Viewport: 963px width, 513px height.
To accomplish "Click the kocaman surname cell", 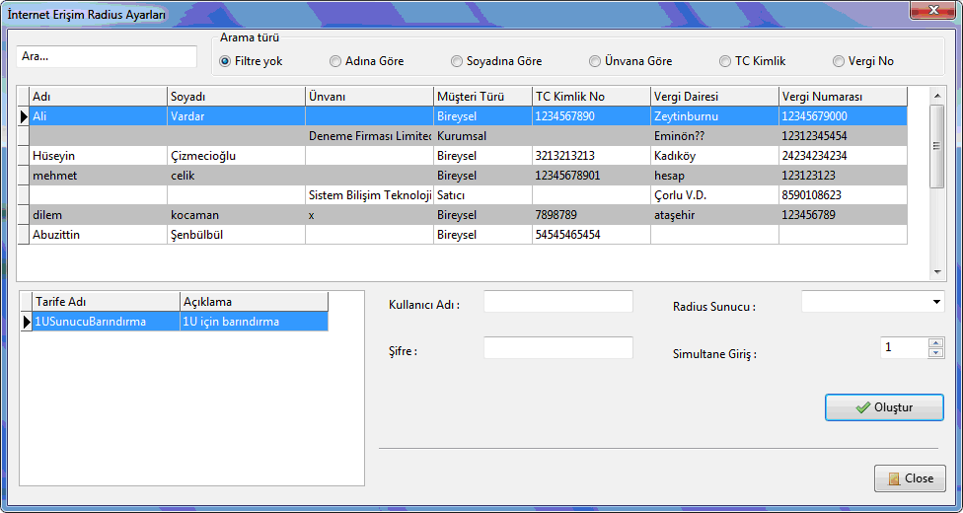I will click(x=236, y=215).
